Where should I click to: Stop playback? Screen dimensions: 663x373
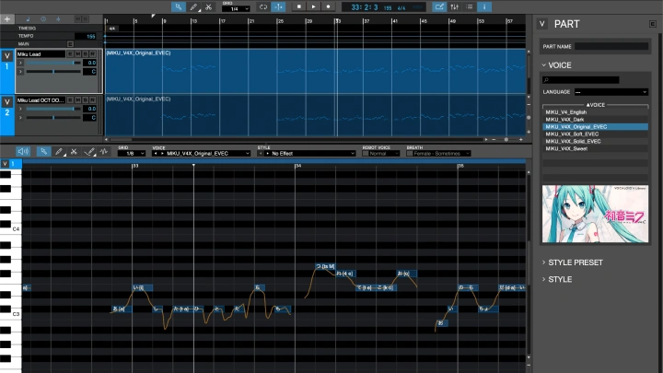click(299, 6)
